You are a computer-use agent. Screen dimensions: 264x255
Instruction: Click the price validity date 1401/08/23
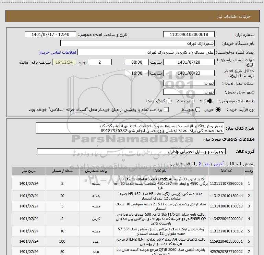(189, 73)
